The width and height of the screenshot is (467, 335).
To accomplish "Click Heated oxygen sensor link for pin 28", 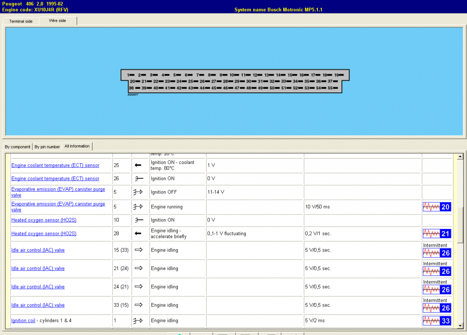I will (x=44, y=234).
